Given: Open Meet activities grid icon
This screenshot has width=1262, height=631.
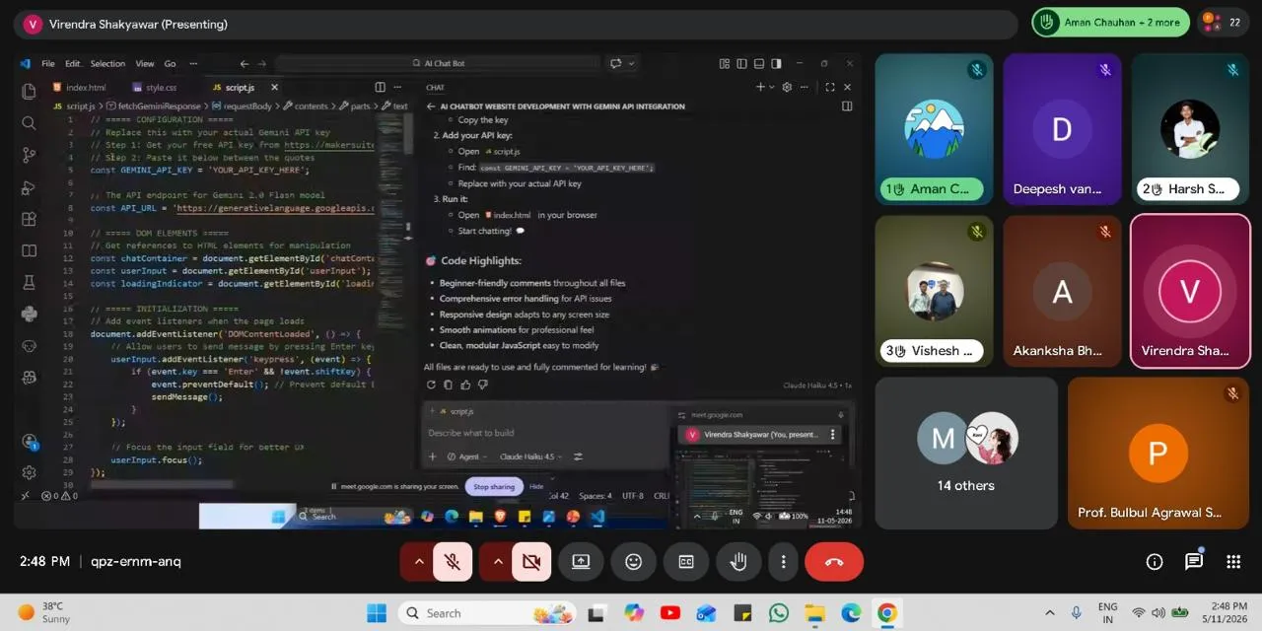Looking at the screenshot, I should click(x=1233, y=561).
